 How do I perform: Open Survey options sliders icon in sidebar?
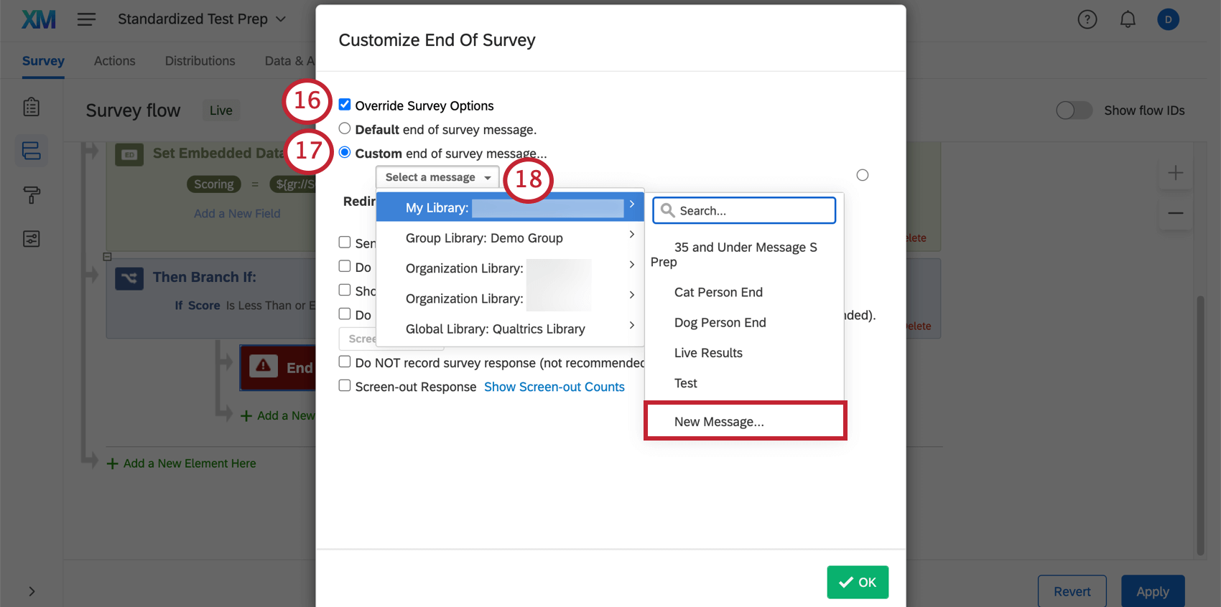(31, 238)
